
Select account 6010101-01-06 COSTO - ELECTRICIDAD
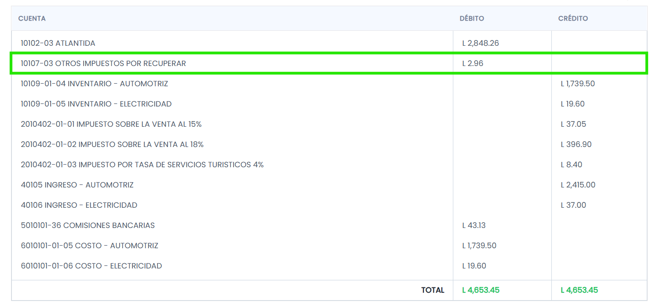coord(91,266)
